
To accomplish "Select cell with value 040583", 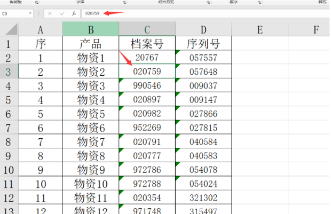I will click(203, 155).
